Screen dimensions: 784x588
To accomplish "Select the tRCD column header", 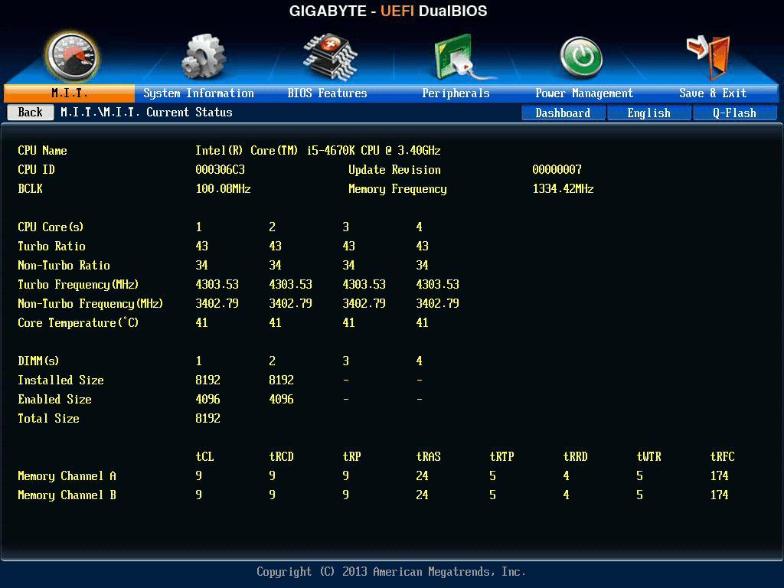I will (x=281, y=456).
